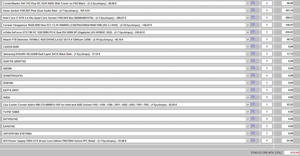Image resolution: width=300 pixels, height=156 pixels.
Task: Open the ΠΛΗΚΤΡΟΛΟΓΙΟ keyboard dropdown
Action: point(247,76)
